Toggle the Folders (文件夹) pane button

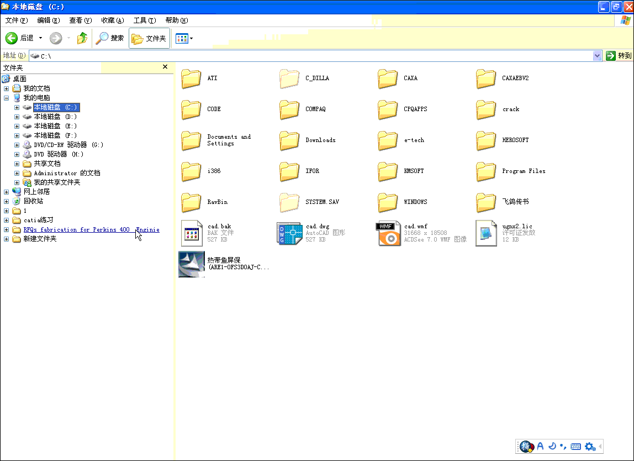149,38
